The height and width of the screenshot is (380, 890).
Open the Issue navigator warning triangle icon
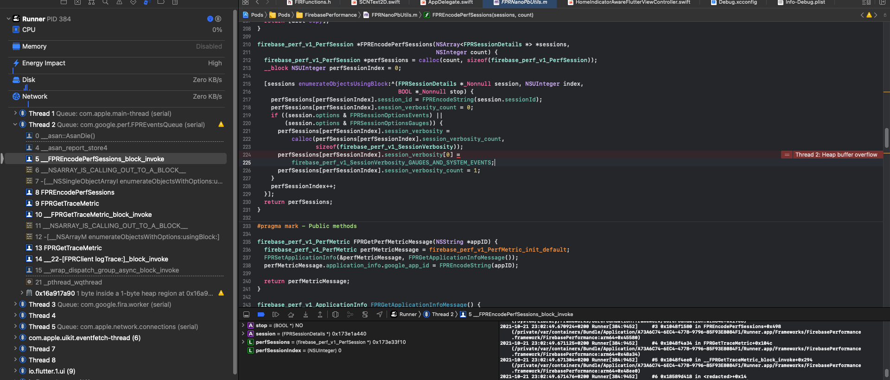tap(119, 2)
